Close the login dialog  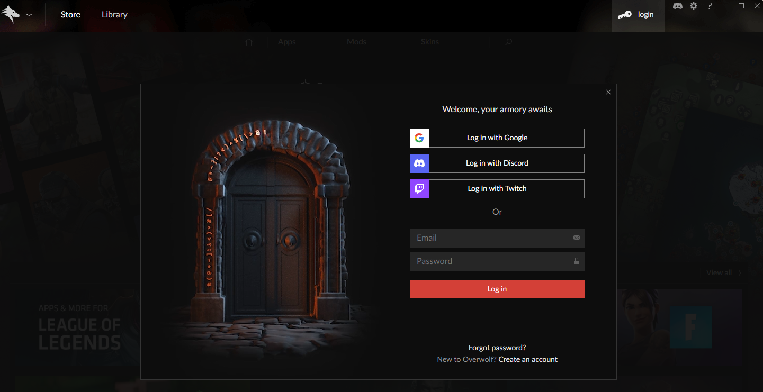point(608,92)
